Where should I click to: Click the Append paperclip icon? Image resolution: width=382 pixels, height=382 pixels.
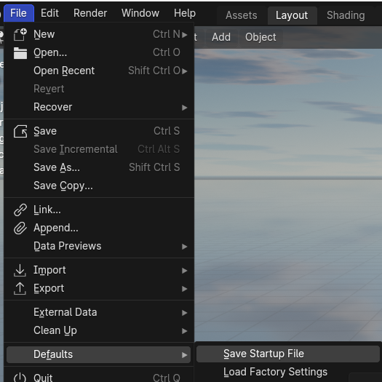click(20, 228)
